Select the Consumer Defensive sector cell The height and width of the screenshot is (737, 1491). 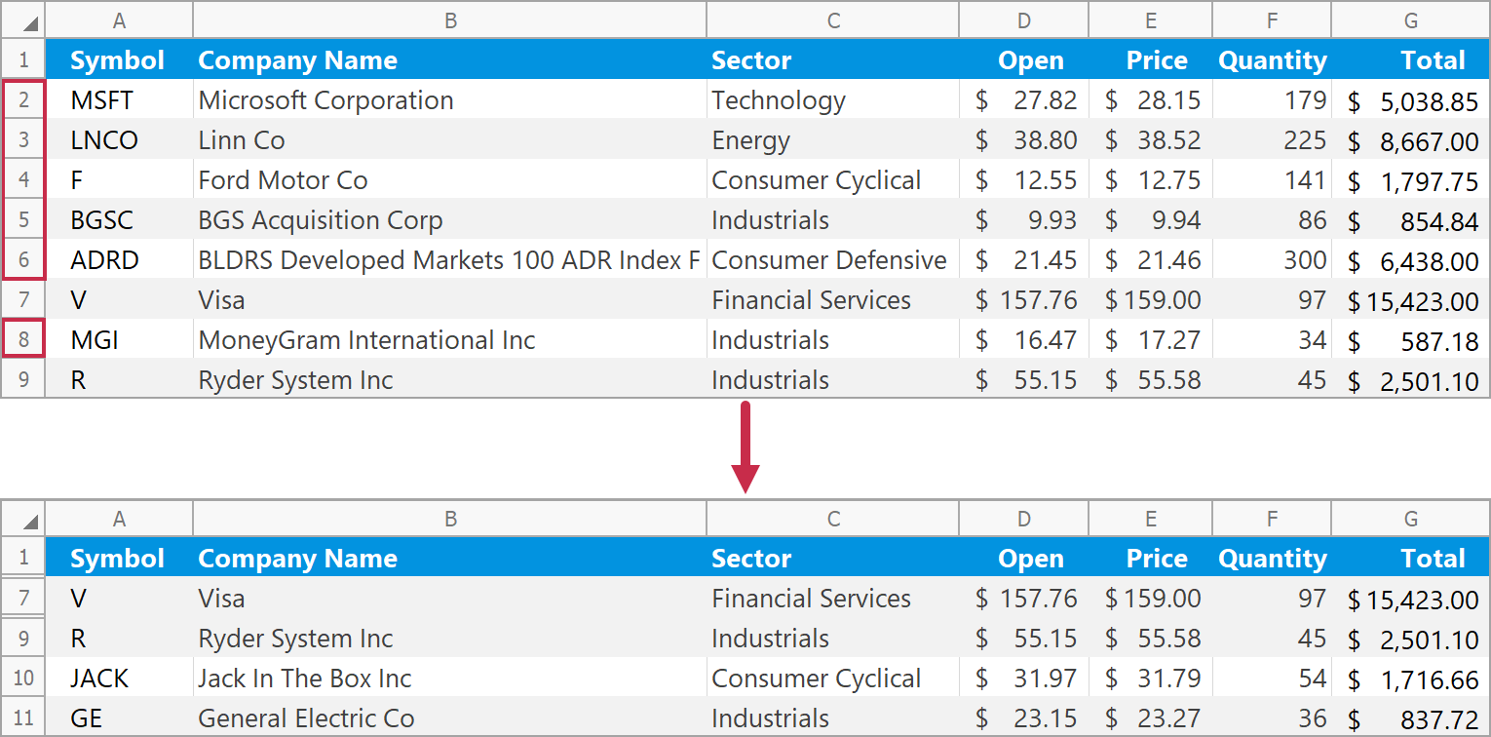829,260
